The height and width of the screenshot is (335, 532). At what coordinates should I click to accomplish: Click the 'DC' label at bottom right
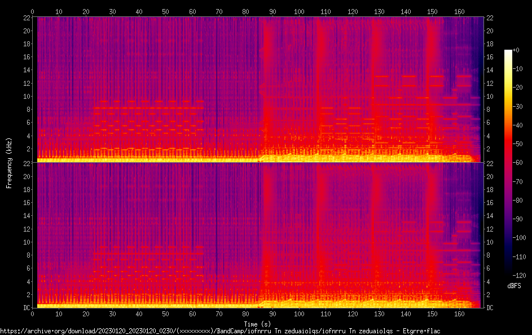pyautogui.click(x=490, y=308)
